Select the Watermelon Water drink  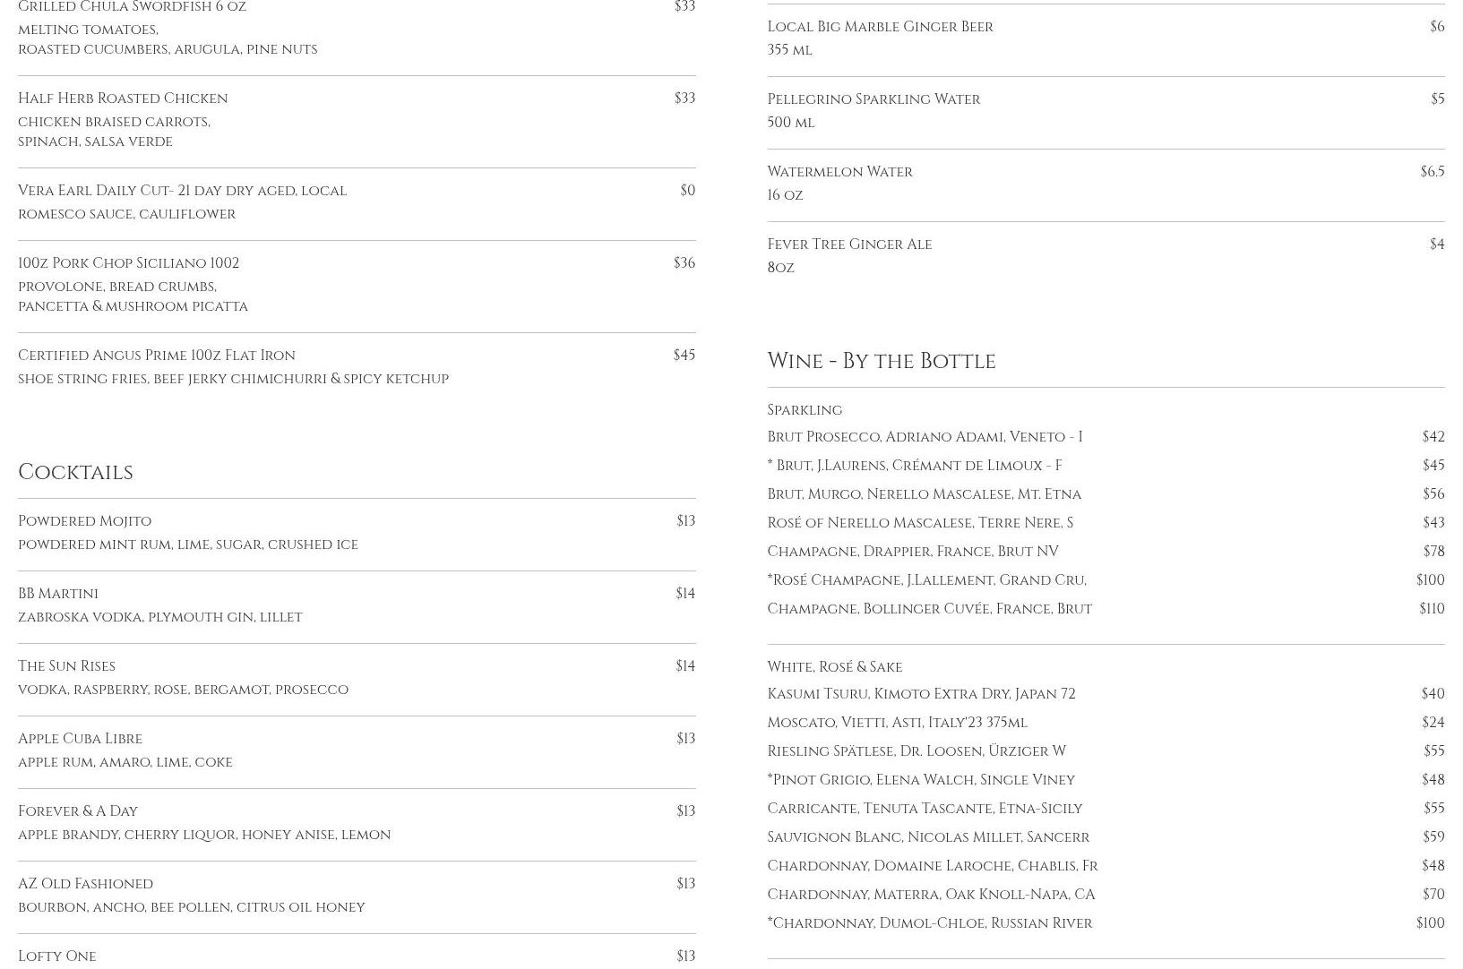(x=839, y=172)
